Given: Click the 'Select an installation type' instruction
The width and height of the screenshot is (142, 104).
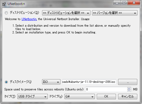Looking at the screenshot, I should pos(56,32).
